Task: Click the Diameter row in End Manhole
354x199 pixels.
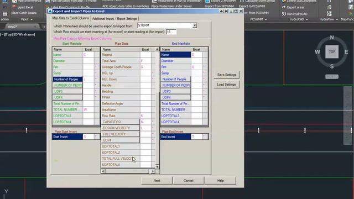Action: [x=176, y=61]
